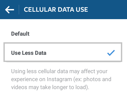Click the description text about cellular data
The width and height of the screenshot is (127, 96).
(61, 79)
